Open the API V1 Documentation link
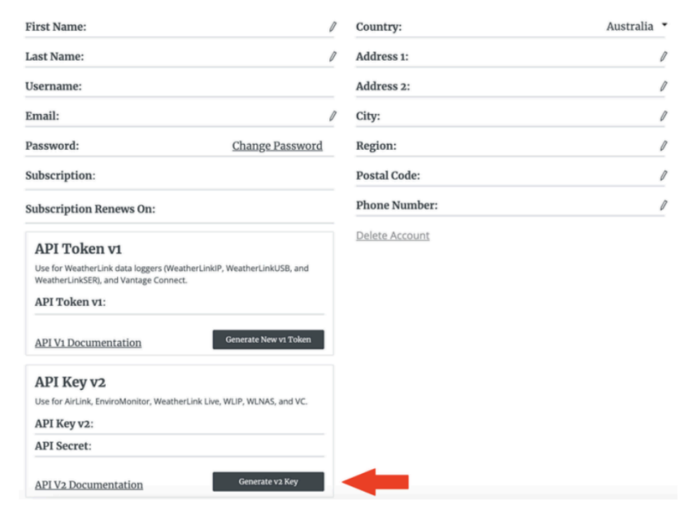This screenshot has height=532, width=690. [x=88, y=343]
